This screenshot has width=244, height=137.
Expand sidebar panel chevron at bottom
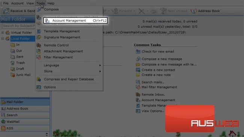pos(47,134)
